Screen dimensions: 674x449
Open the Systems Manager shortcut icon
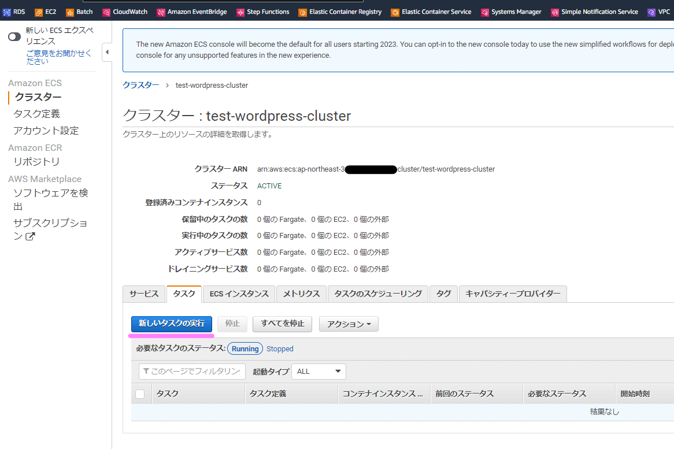pyautogui.click(x=485, y=13)
